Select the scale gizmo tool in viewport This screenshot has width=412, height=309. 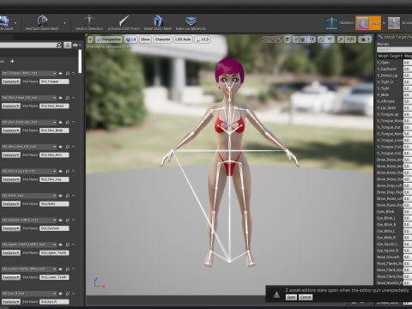tap(280, 39)
